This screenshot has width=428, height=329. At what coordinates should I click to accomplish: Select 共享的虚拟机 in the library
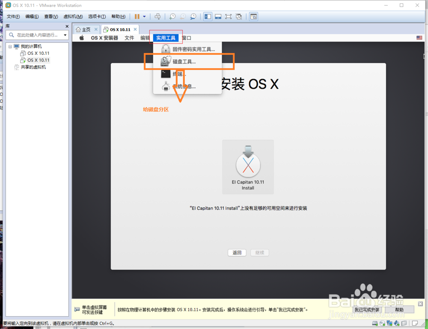(33, 67)
